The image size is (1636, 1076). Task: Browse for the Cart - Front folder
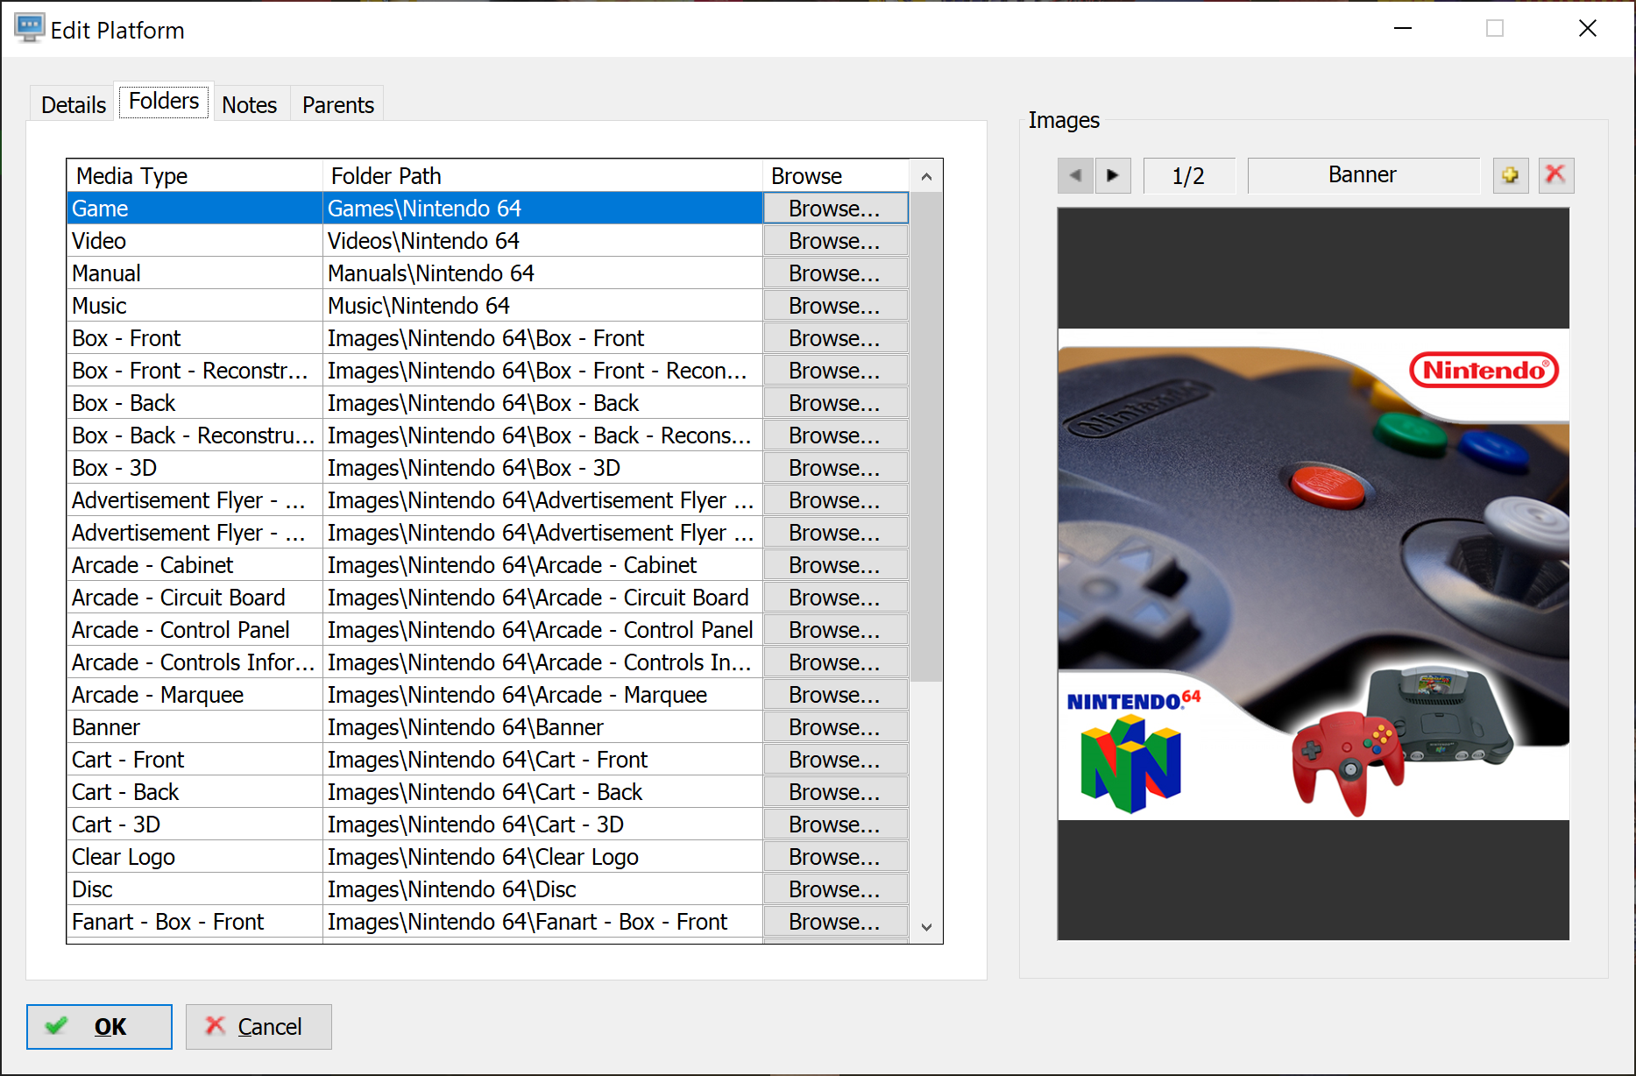click(x=835, y=760)
